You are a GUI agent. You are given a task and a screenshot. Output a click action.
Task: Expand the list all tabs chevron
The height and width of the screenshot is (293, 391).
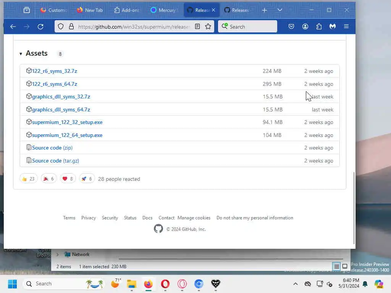[x=280, y=10]
